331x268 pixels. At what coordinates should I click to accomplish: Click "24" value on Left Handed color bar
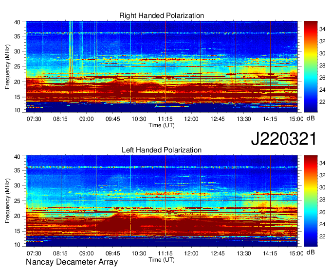pos(322,224)
